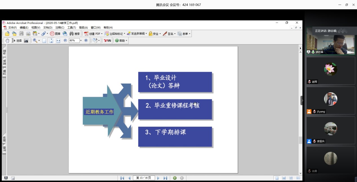Click the page number field 第 13/16 页
The width and height of the screenshot is (357, 182).
click(x=144, y=178)
